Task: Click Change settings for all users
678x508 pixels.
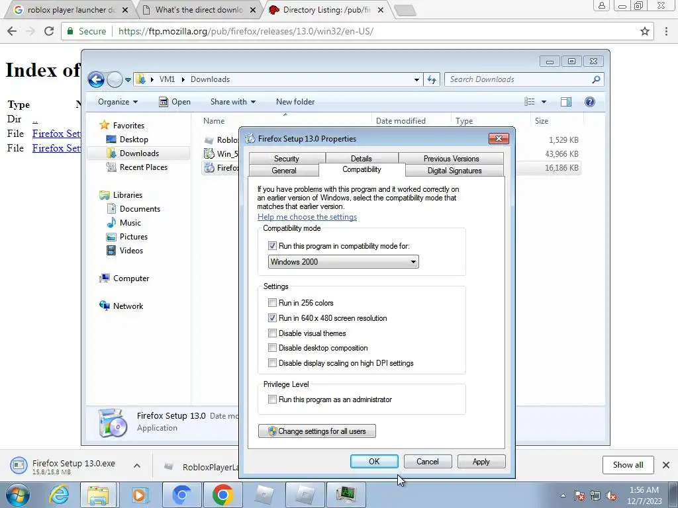Action: (317, 431)
